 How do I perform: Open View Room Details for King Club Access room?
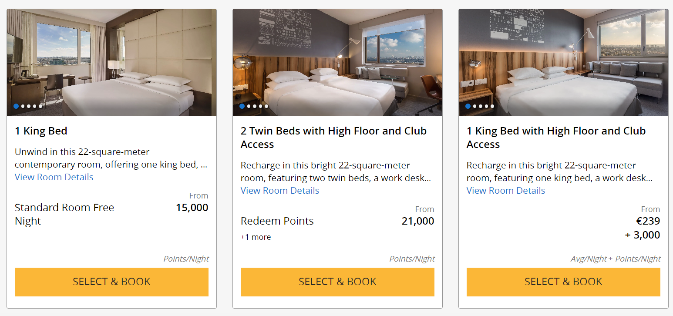click(x=506, y=191)
